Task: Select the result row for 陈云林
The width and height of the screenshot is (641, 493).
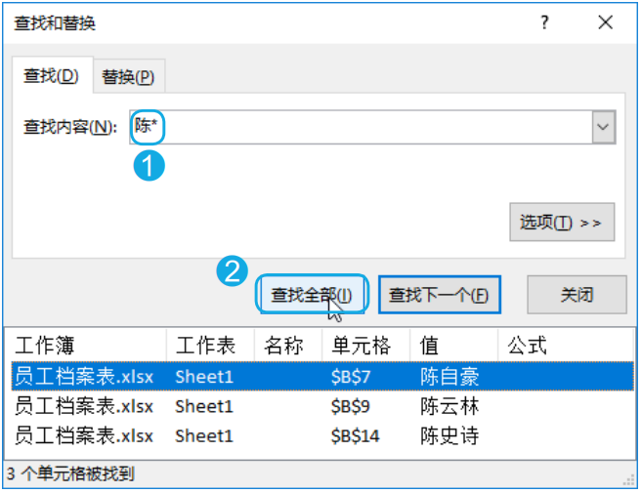Action: click(322, 406)
